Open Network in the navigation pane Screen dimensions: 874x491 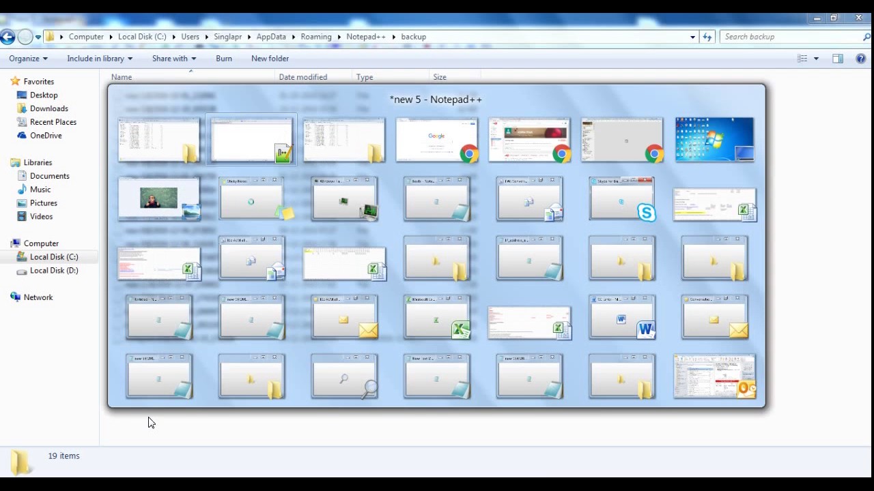[x=38, y=297]
